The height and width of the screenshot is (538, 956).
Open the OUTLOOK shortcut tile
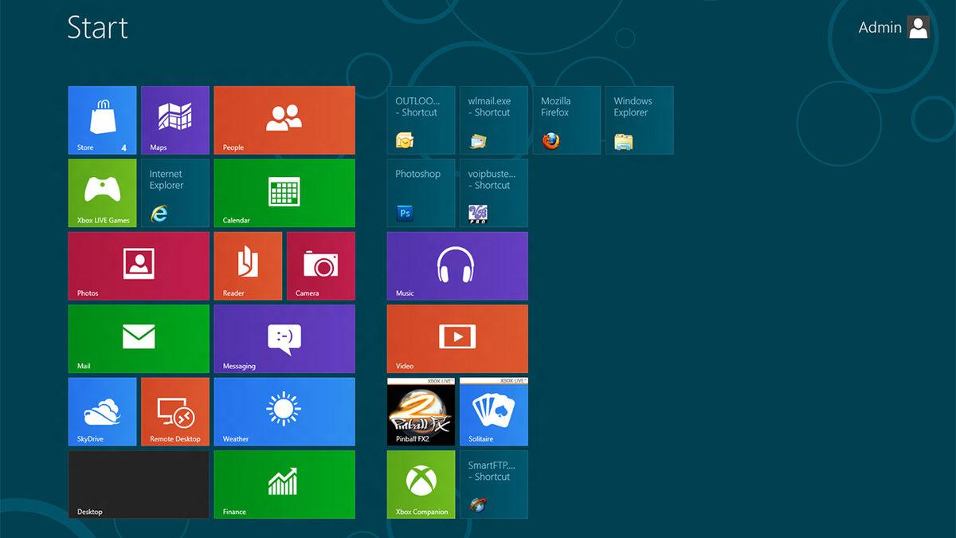(x=421, y=120)
